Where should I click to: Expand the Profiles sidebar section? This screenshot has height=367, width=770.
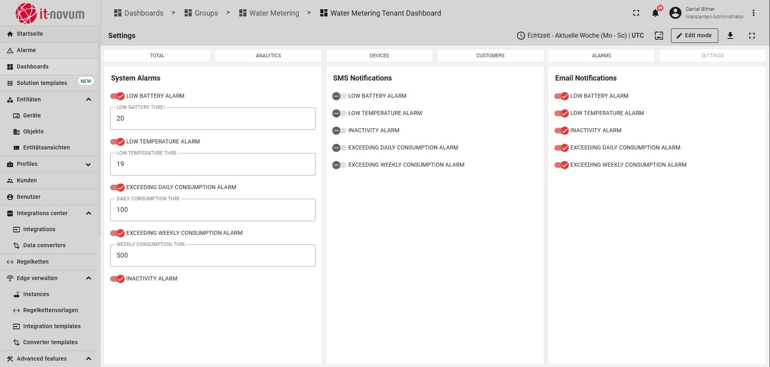[89, 164]
